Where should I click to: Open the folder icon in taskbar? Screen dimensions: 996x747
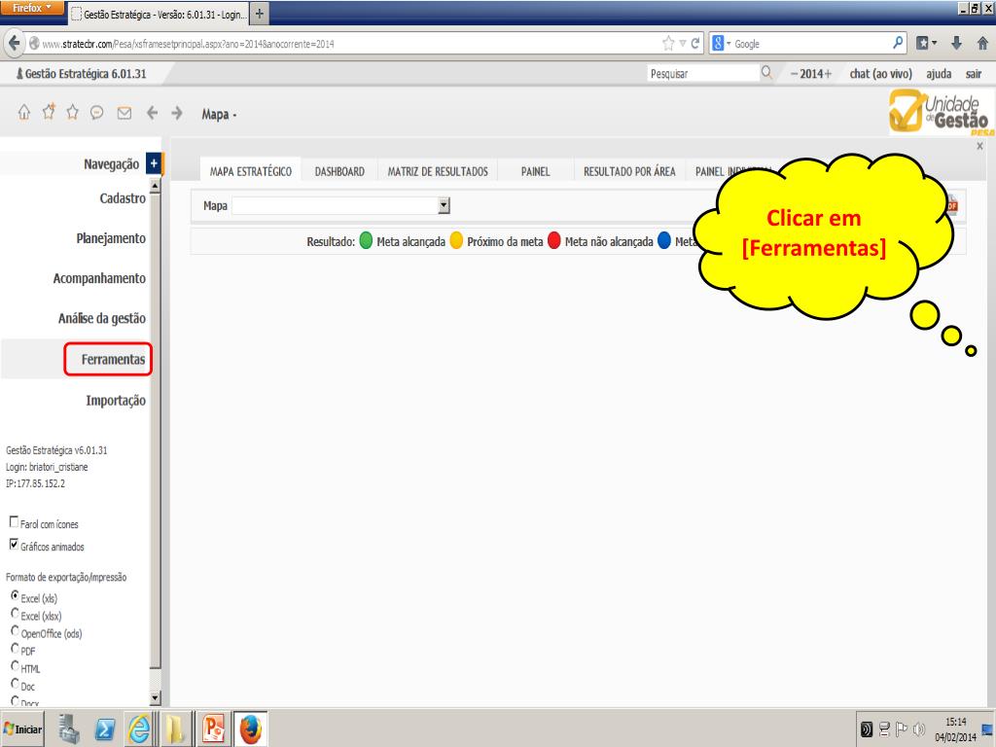tap(175, 729)
